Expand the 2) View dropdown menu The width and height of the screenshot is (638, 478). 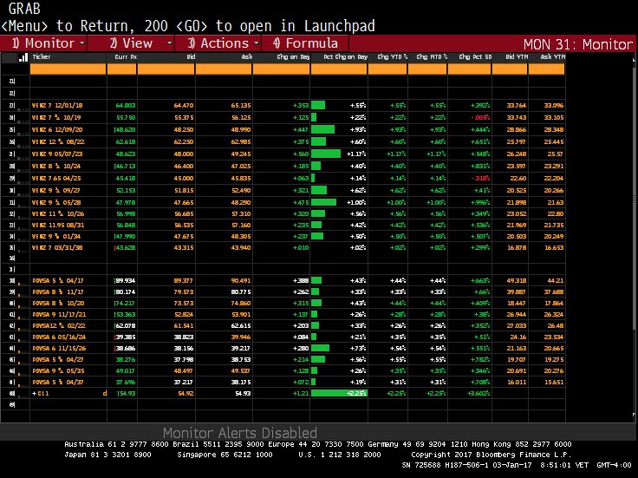[x=131, y=43]
